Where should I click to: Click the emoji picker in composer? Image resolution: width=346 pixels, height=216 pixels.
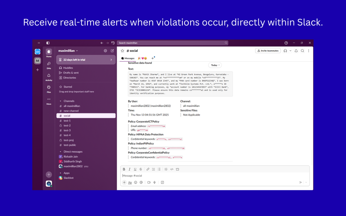pos(136,182)
